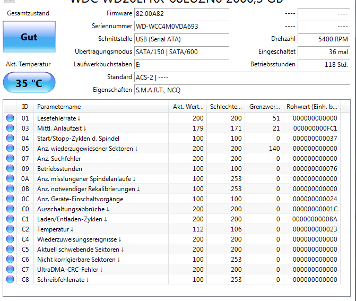Click raw value 00000000037

[315, 139]
